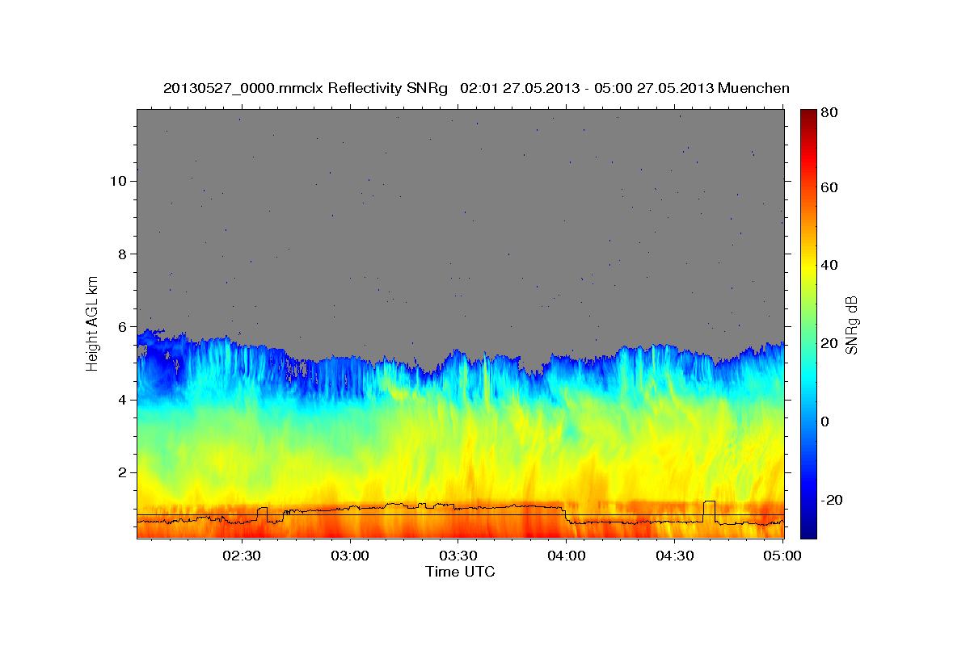The height and width of the screenshot is (646, 970).
Task: Click the height axis label 8
Action: click(x=122, y=254)
